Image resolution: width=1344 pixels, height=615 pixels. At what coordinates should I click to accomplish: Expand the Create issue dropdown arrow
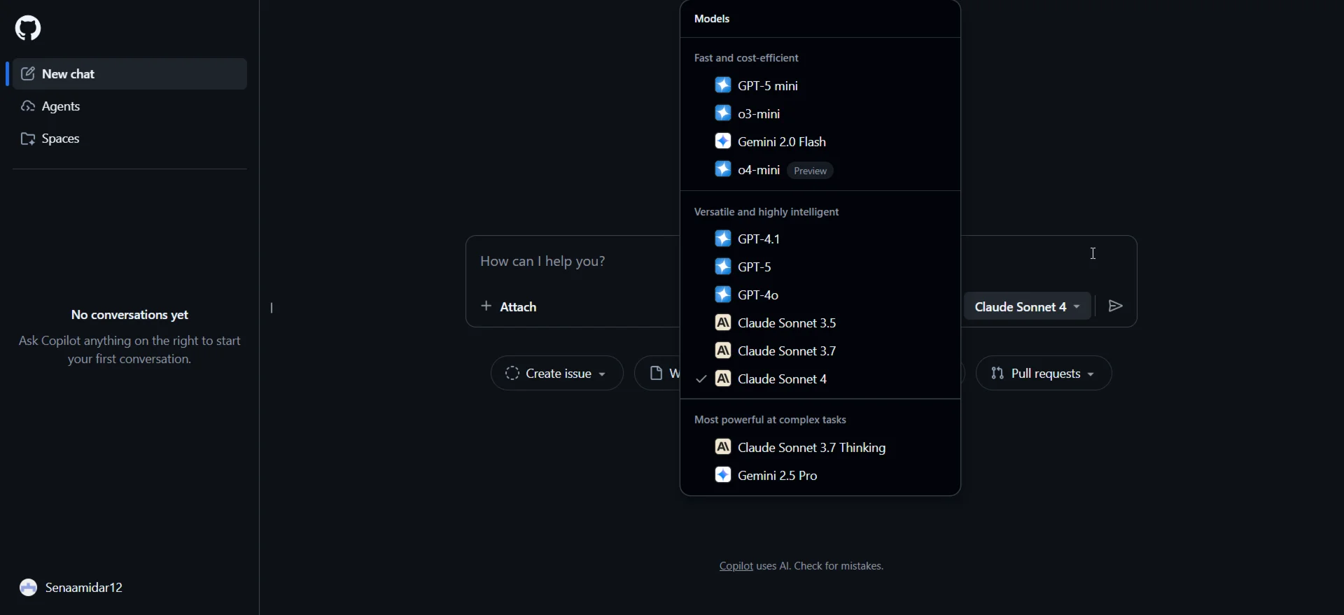pos(602,374)
